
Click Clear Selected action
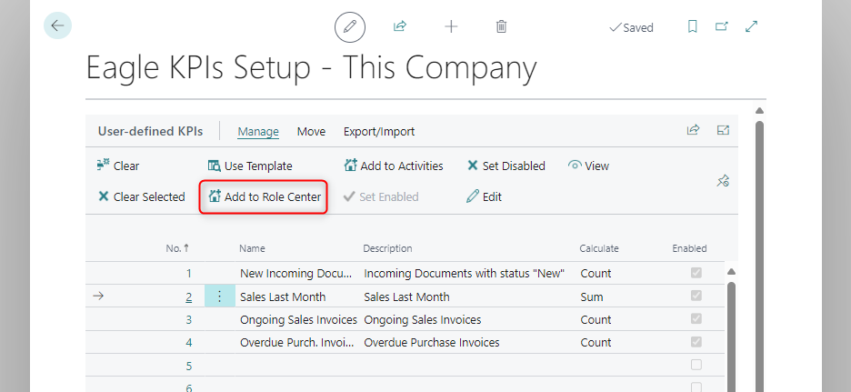coord(142,197)
